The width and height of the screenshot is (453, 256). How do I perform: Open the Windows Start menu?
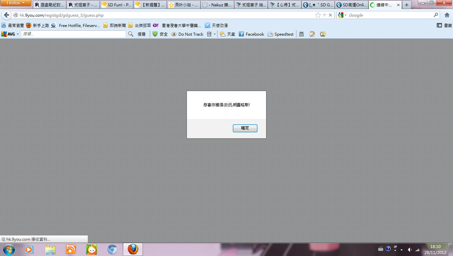pyautogui.click(x=9, y=249)
